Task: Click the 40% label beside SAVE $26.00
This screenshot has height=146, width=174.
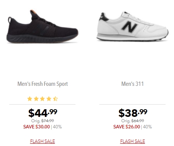Action: [148, 127]
